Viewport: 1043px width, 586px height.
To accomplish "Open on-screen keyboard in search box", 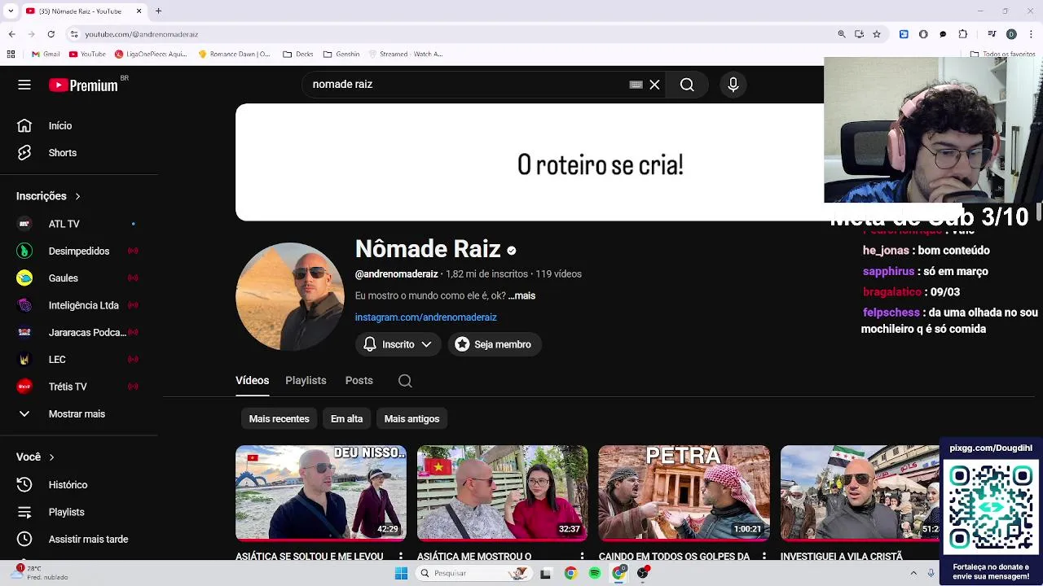I will tap(636, 85).
